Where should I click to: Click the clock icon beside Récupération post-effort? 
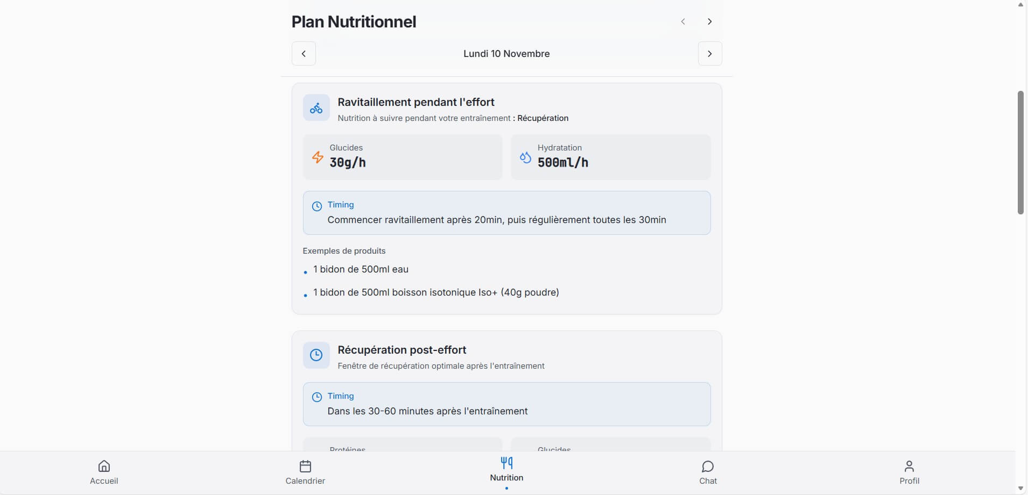(x=316, y=355)
